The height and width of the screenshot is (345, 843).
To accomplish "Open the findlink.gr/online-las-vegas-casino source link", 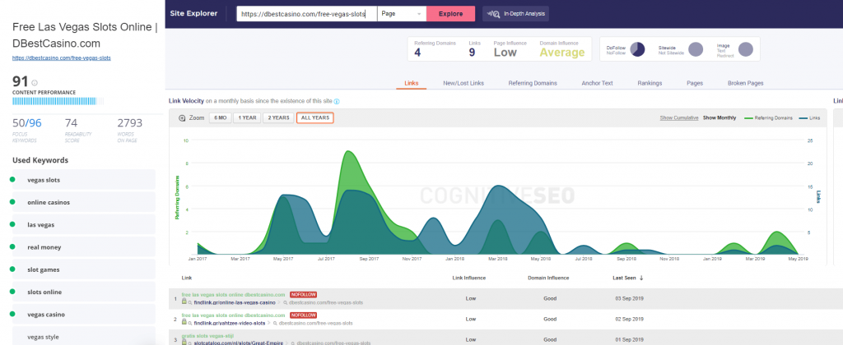I will point(235,302).
